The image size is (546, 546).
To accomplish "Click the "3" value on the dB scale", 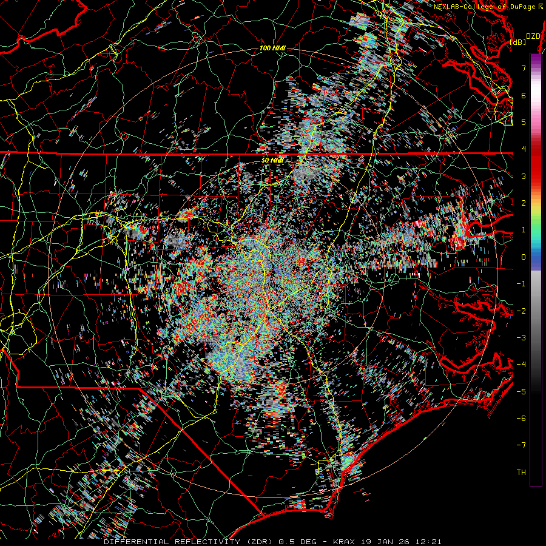I will pyautogui.click(x=524, y=176).
